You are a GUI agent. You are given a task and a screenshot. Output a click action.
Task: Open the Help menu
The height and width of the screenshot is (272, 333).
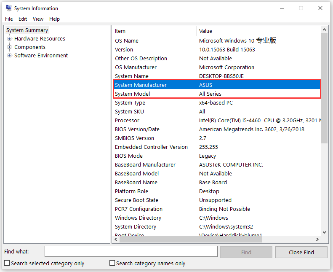click(54, 19)
